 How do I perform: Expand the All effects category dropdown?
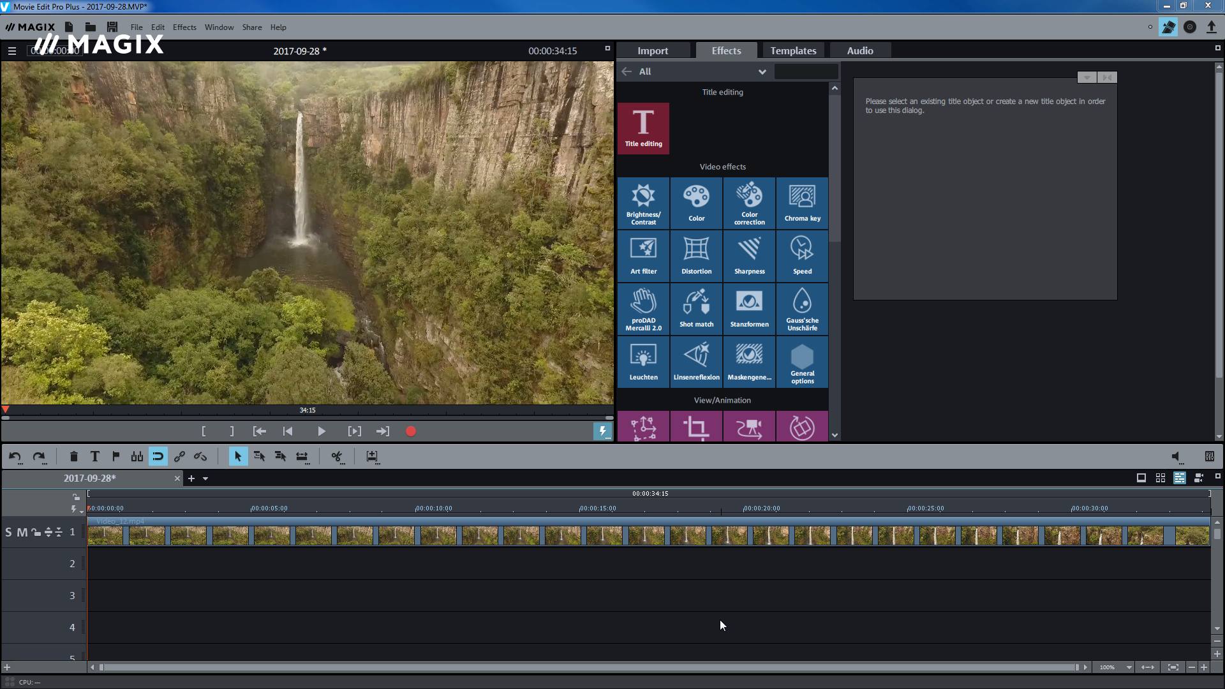[x=762, y=71]
